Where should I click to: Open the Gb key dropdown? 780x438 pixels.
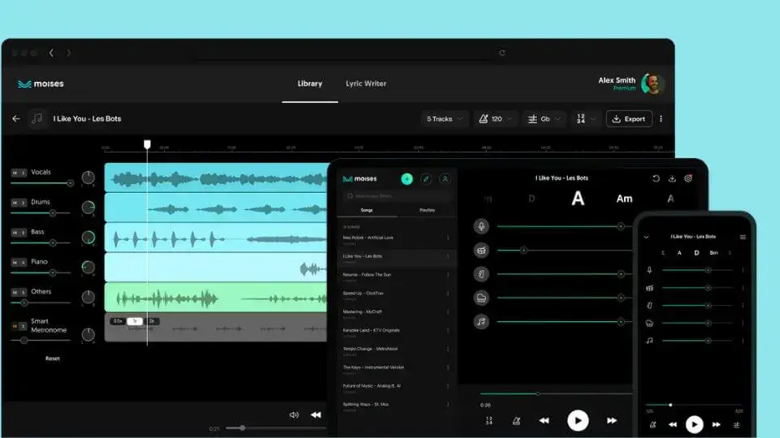pyautogui.click(x=544, y=118)
